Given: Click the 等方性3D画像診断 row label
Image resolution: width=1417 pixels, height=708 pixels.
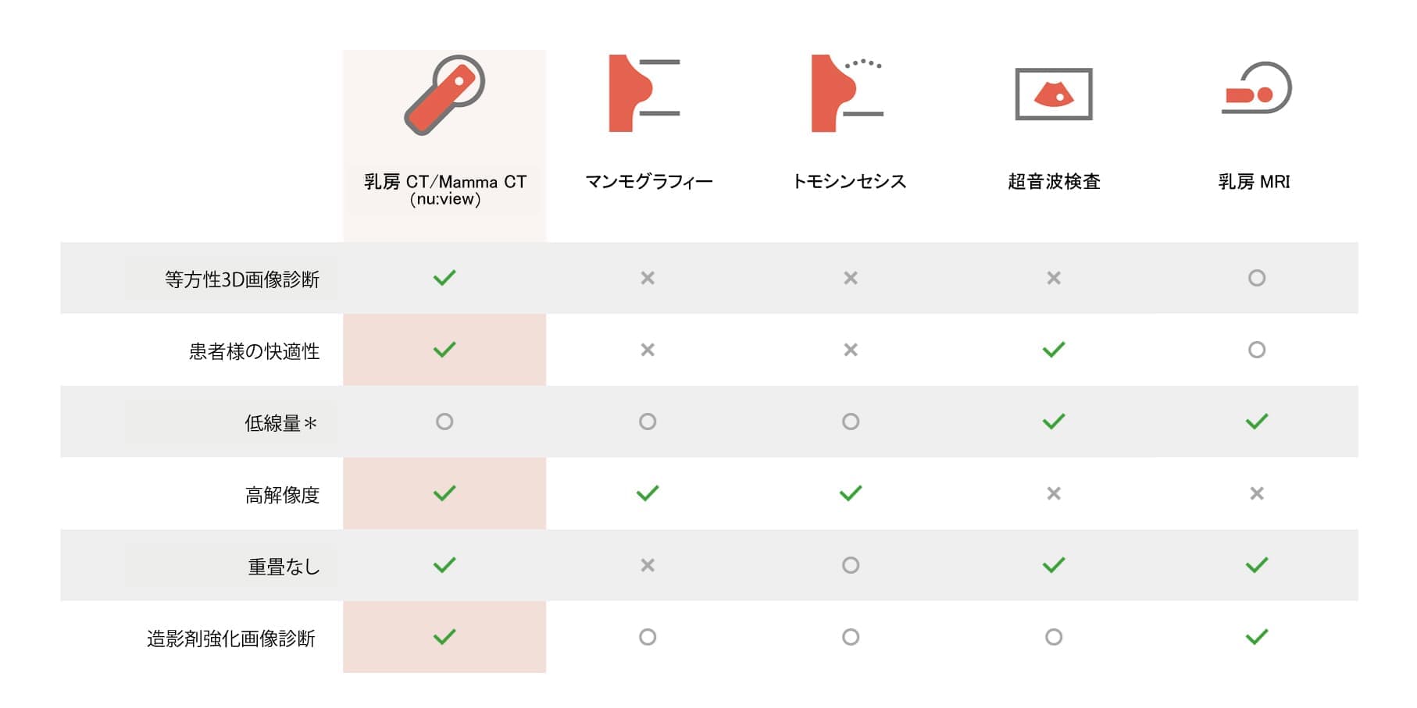Looking at the screenshot, I should pyautogui.click(x=242, y=279).
